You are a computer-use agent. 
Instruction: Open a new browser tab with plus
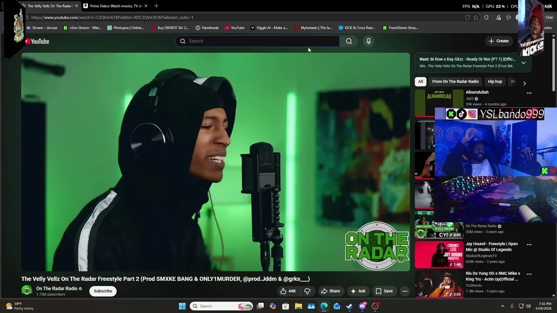click(x=156, y=6)
